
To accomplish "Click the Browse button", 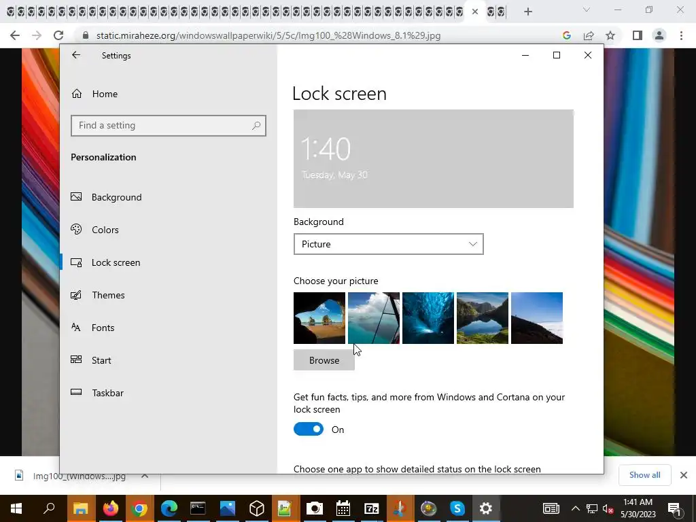I will tap(324, 360).
